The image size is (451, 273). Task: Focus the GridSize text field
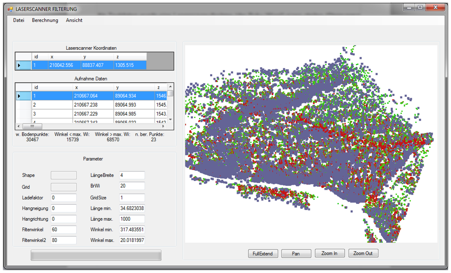tap(131, 198)
